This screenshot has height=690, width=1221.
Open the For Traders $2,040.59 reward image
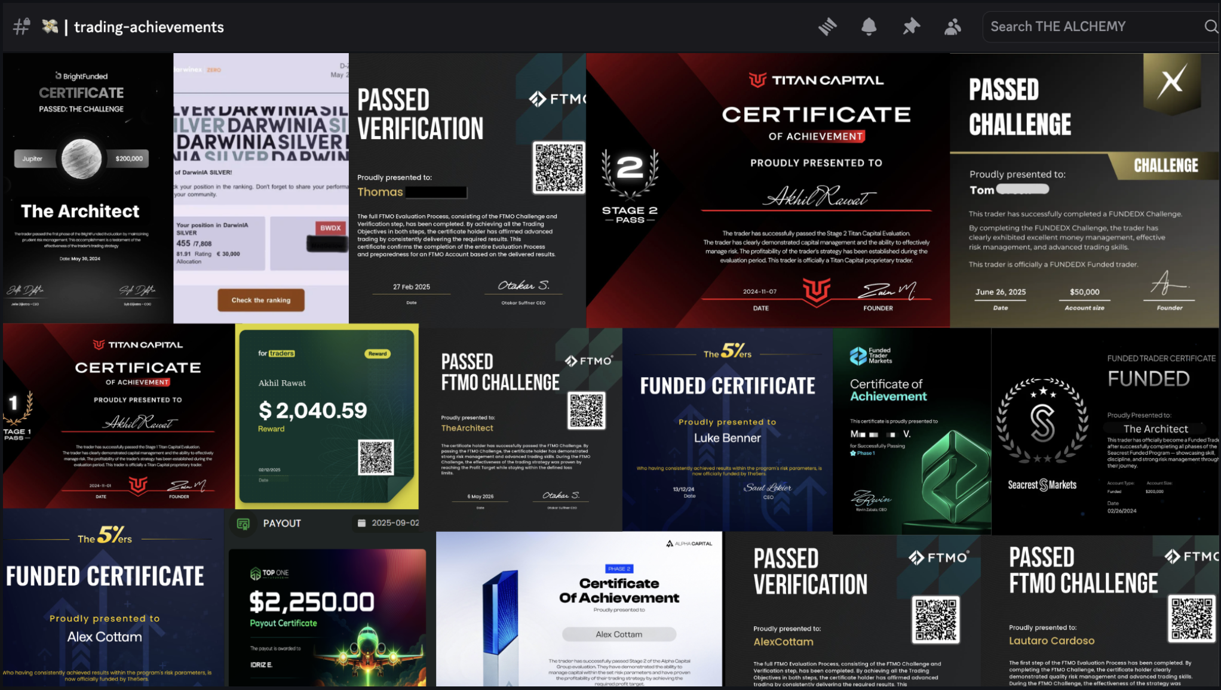click(327, 416)
